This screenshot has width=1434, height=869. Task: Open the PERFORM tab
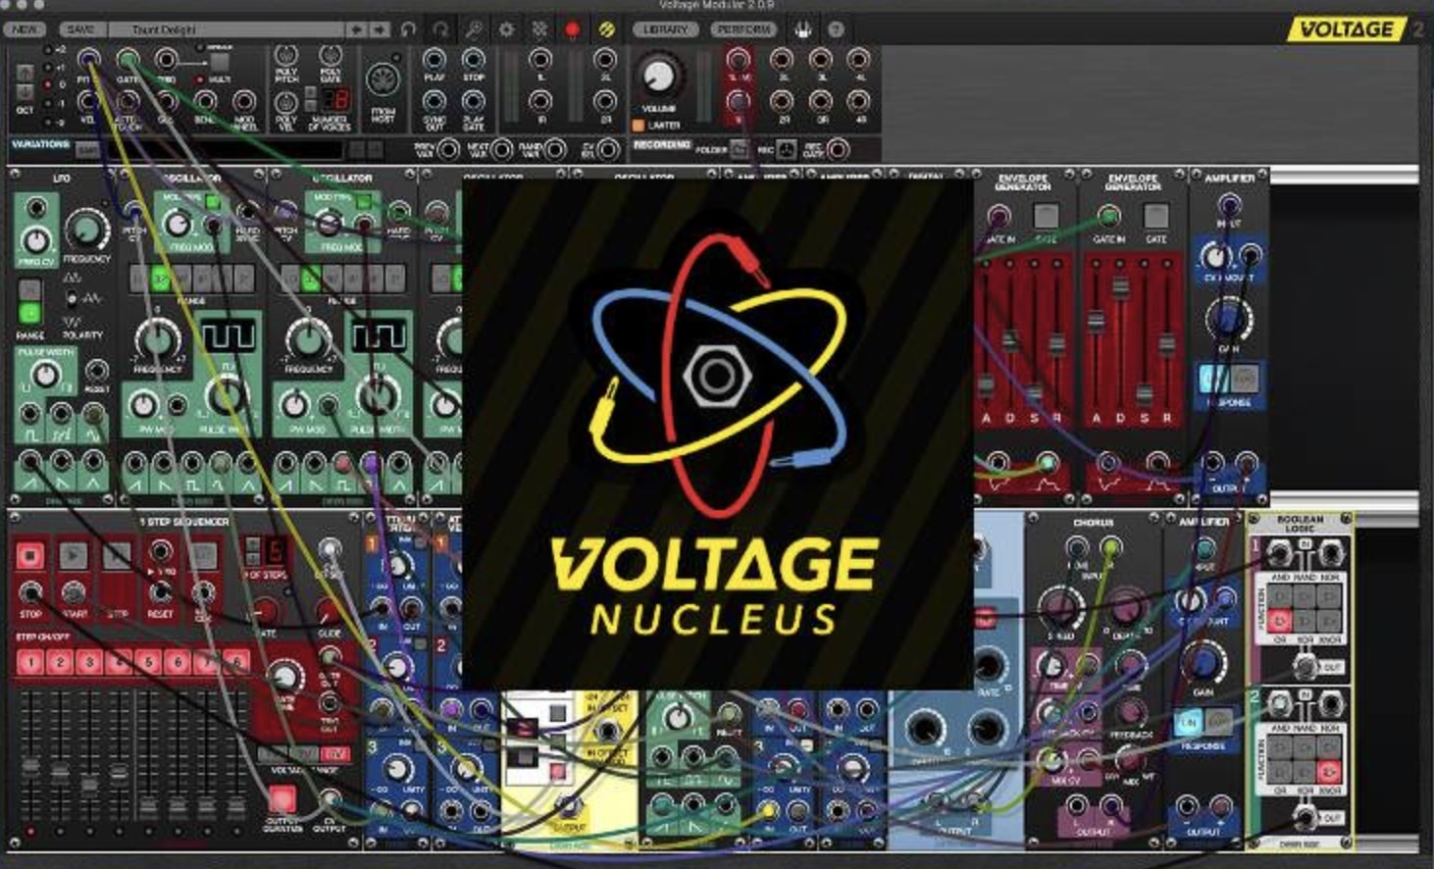pos(743,29)
